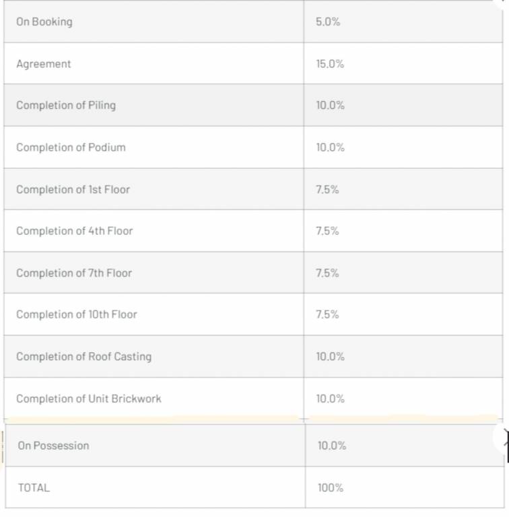The width and height of the screenshot is (509, 517).
Task: Click Completion of 4th Floor label
Action: tap(75, 231)
